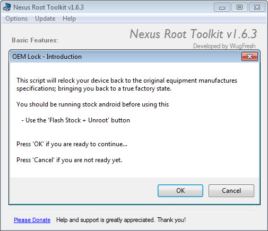
Task: Choose Cancel in the OEM Lock dialog
Action: (231, 191)
